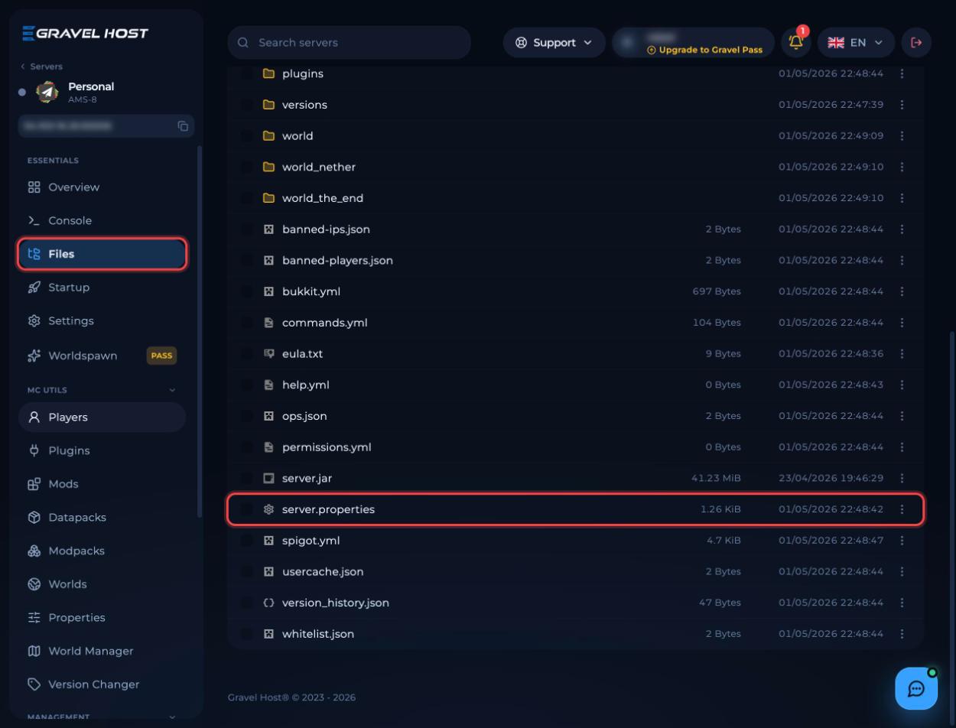Open the three-dot menu for world folder
The width and height of the screenshot is (956, 728).
tap(902, 136)
